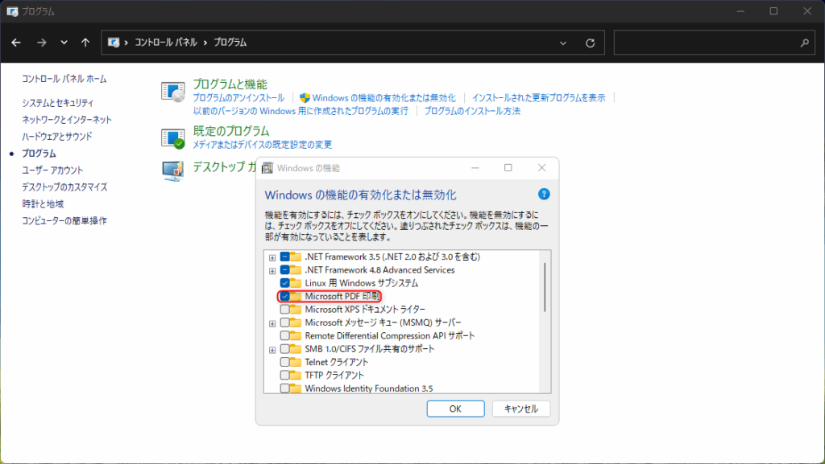Viewport: 825px width, 464px height.
Task: Click the 既定のプログラム icon
Action: point(173,138)
